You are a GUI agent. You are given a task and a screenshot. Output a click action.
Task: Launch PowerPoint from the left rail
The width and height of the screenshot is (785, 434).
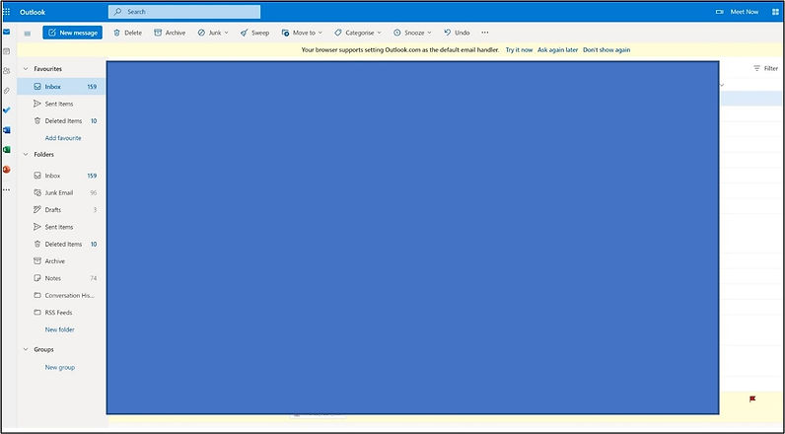[7, 170]
